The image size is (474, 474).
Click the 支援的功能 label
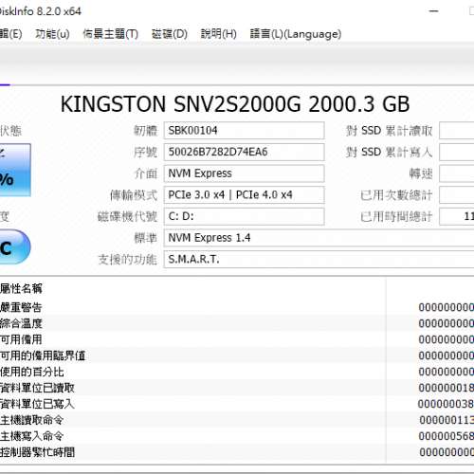tap(127, 260)
